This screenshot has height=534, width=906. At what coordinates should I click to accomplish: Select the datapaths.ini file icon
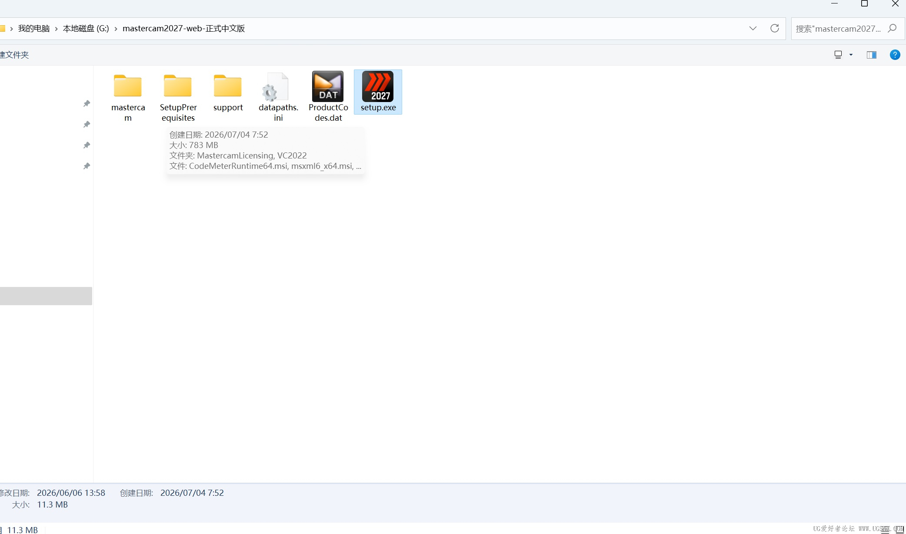[x=275, y=87]
